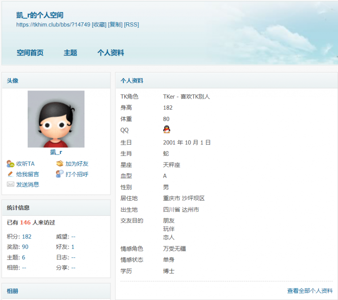Click the 好友 count 1 link
The width and height of the screenshot is (338, 300).
(73, 247)
